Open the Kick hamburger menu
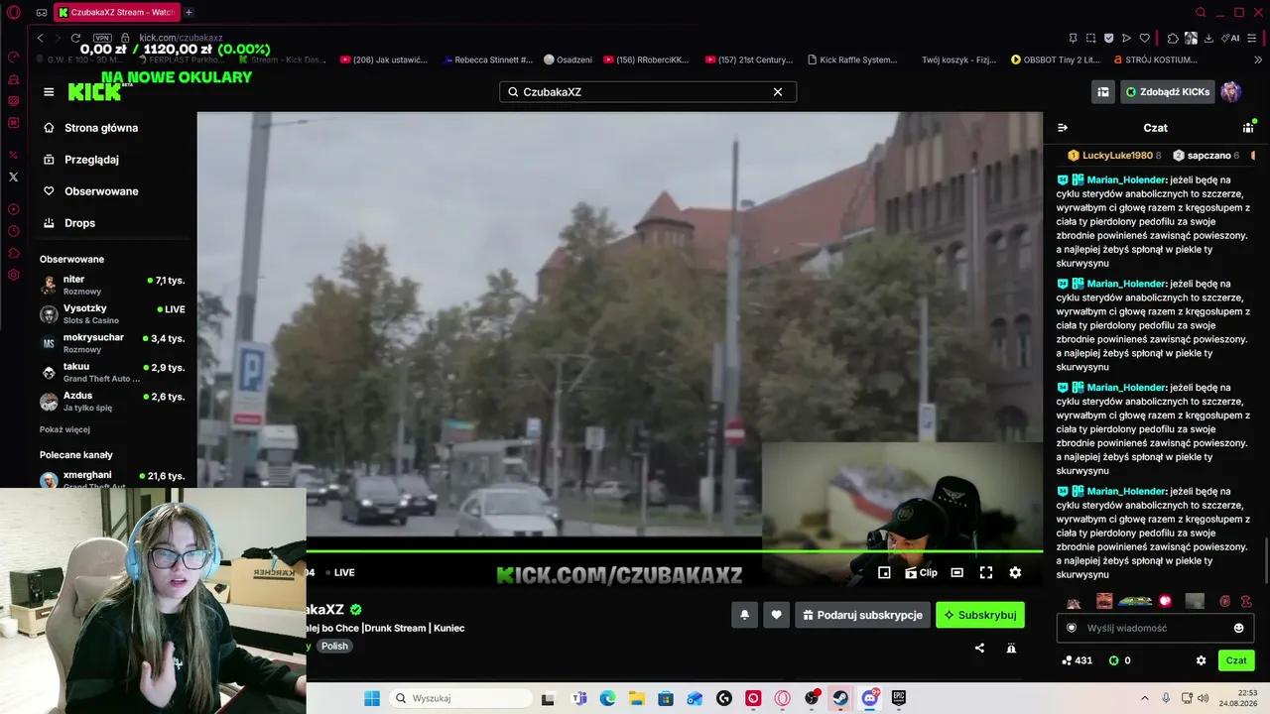The height and width of the screenshot is (714, 1270). click(49, 92)
